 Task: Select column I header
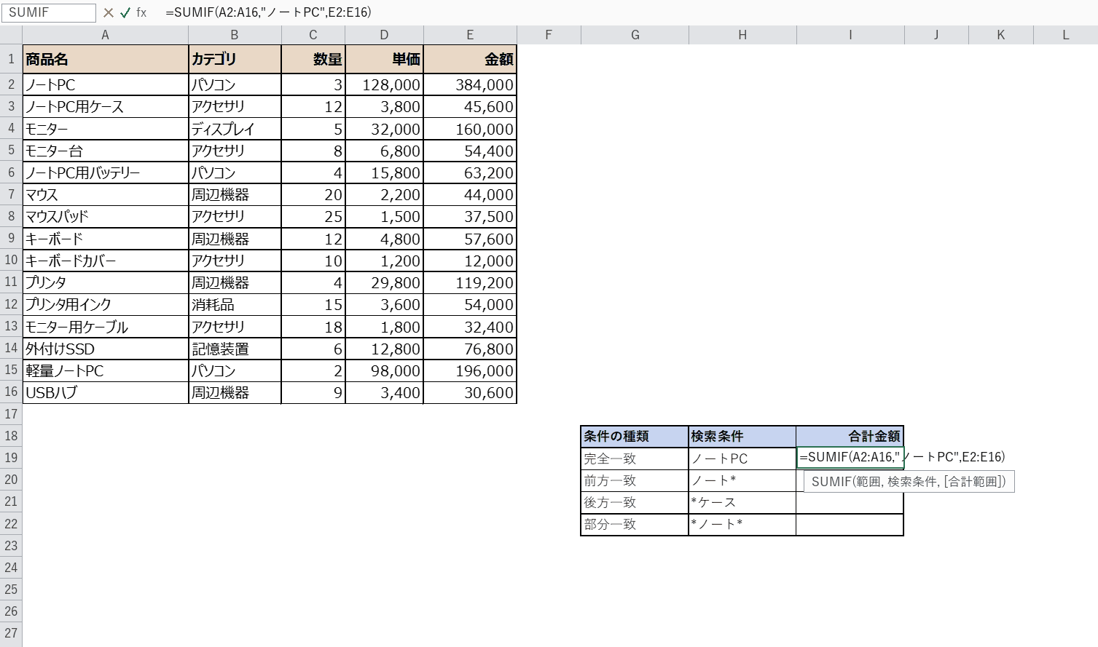tap(850, 35)
